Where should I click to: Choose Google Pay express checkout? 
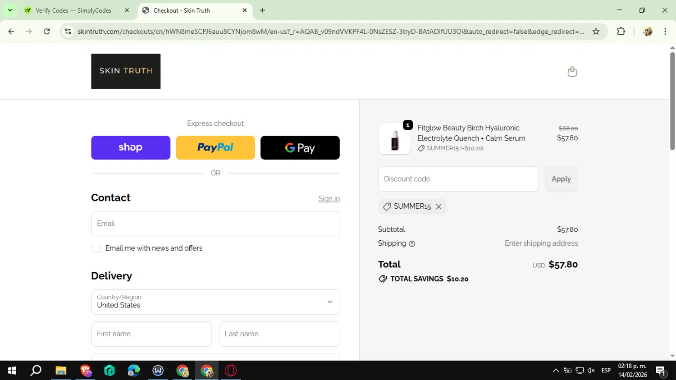point(300,148)
